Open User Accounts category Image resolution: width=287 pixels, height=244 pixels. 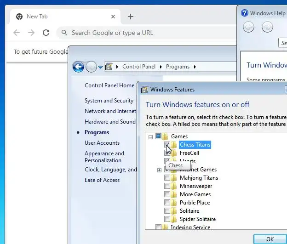coord(102,143)
